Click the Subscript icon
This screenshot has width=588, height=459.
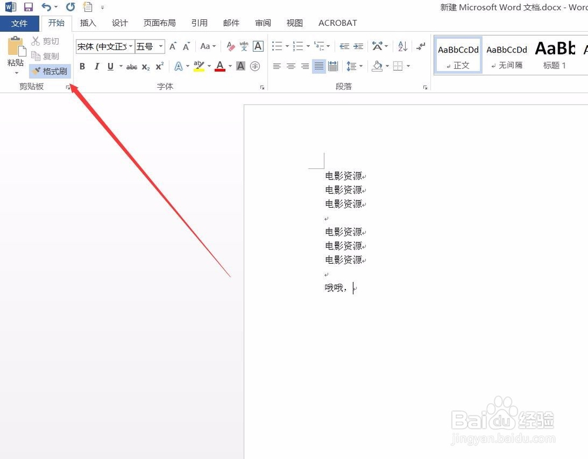click(x=145, y=66)
